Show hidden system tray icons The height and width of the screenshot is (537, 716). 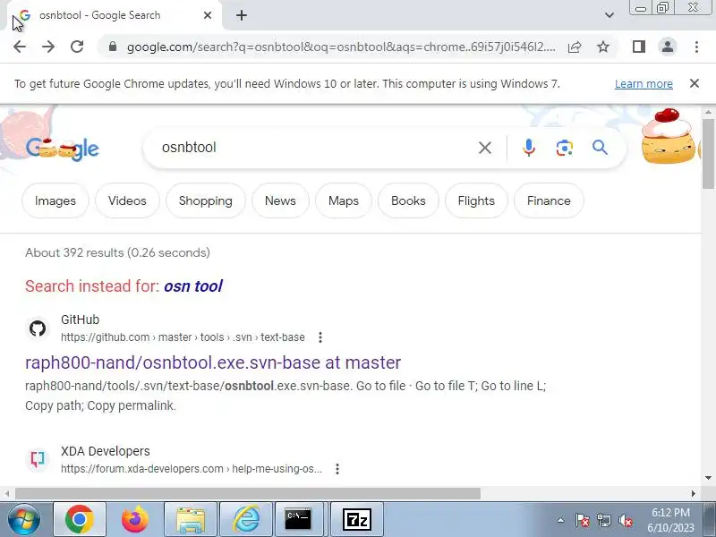[560, 520]
